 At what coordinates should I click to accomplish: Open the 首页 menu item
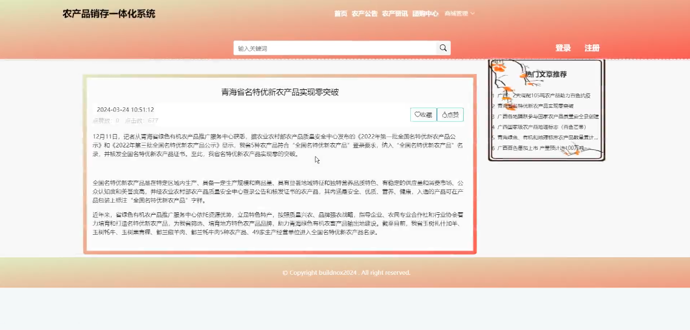[x=340, y=13]
